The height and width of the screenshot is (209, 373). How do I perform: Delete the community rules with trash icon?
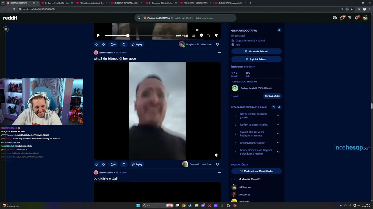[x=273, y=107]
